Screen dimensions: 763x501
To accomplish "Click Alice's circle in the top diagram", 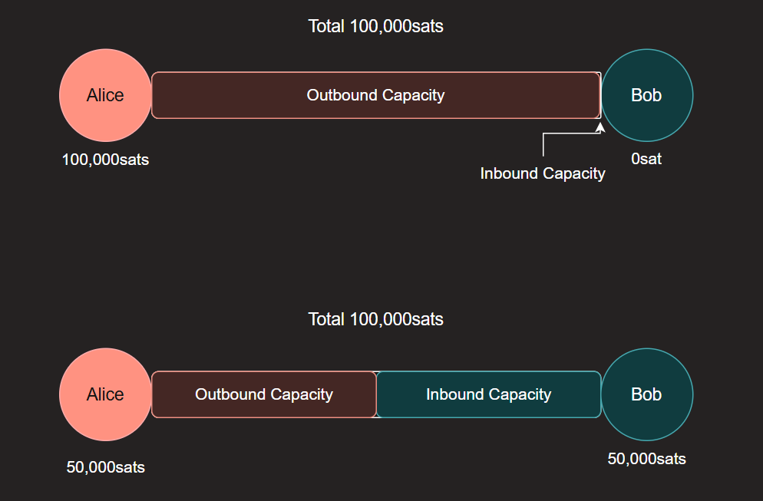I will coord(105,95).
